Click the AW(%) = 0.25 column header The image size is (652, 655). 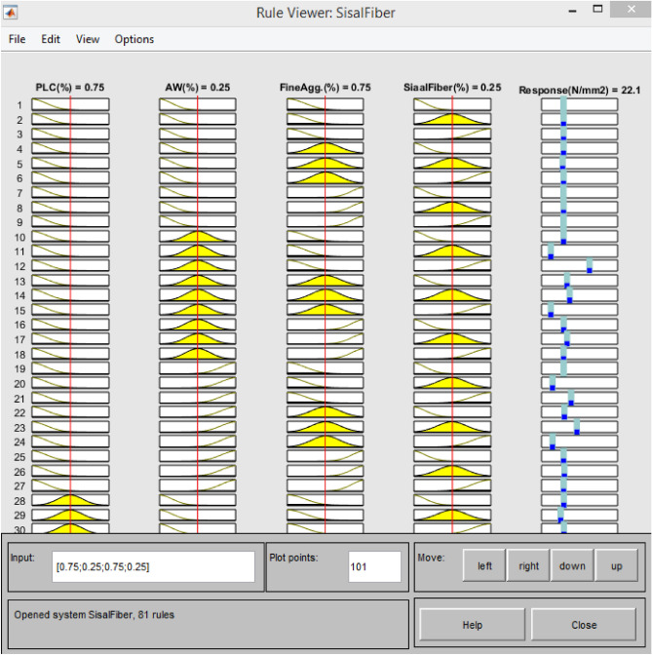[198, 88]
